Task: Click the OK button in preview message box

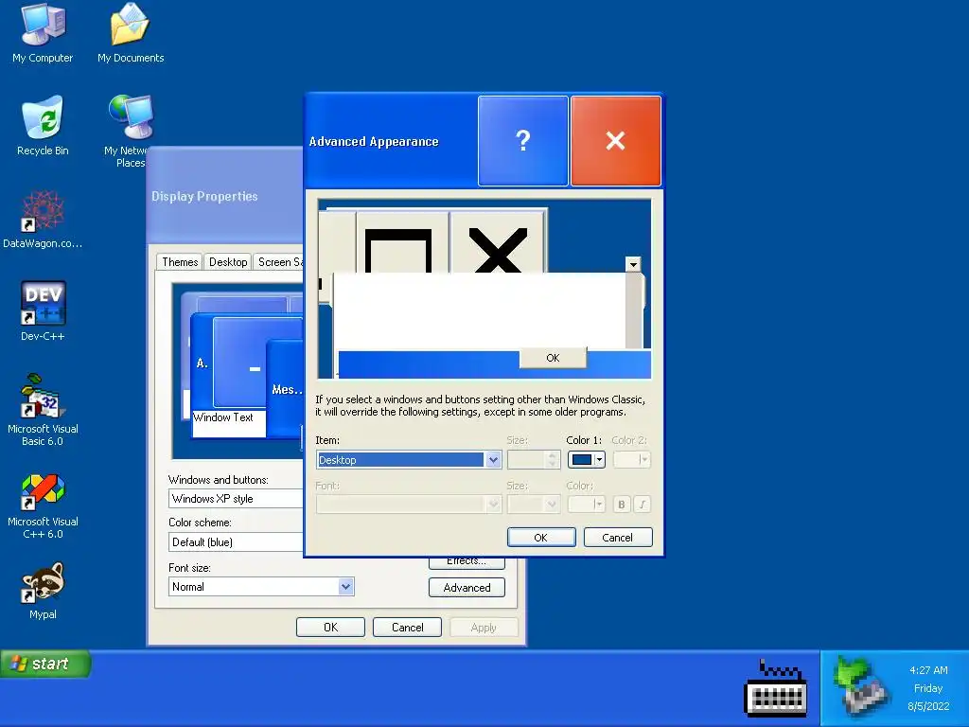Action: click(553, 357)
